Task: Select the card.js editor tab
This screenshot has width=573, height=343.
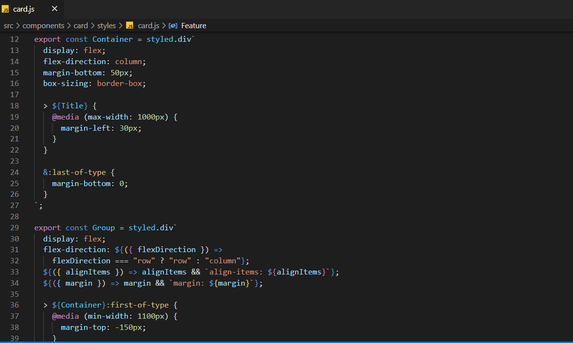Action: pyautogui.click(x=32, y=9)
